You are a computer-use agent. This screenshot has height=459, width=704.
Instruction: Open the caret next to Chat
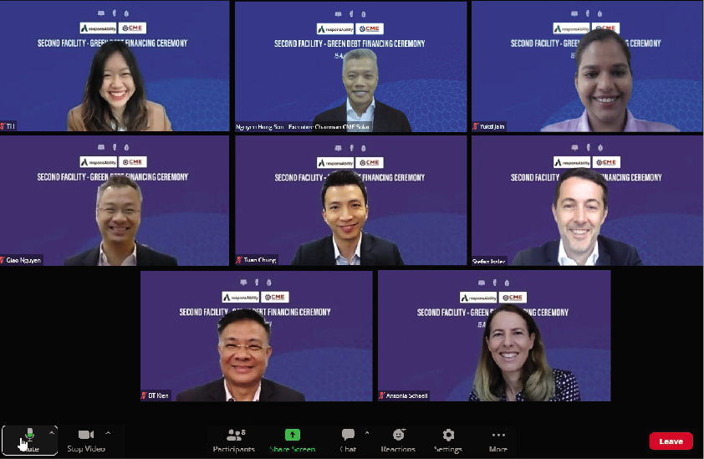(367, 433)
